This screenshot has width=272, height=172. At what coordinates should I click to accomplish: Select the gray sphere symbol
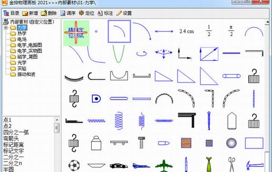click(231, 143)
